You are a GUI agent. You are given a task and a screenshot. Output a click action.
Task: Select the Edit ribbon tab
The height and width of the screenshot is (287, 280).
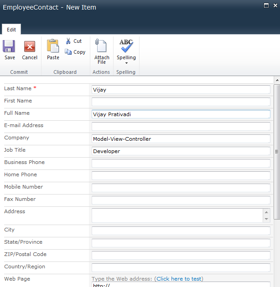11,30
